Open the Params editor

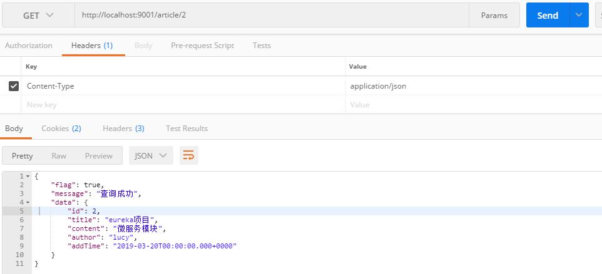pos(494,16)
